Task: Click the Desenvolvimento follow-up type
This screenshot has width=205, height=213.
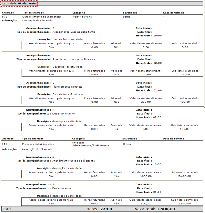Action: 64,113
